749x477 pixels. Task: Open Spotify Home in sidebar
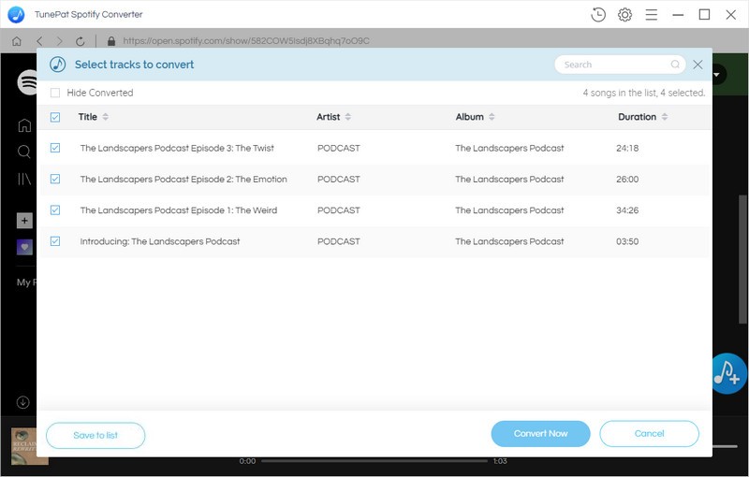click(x=24, y=125)
